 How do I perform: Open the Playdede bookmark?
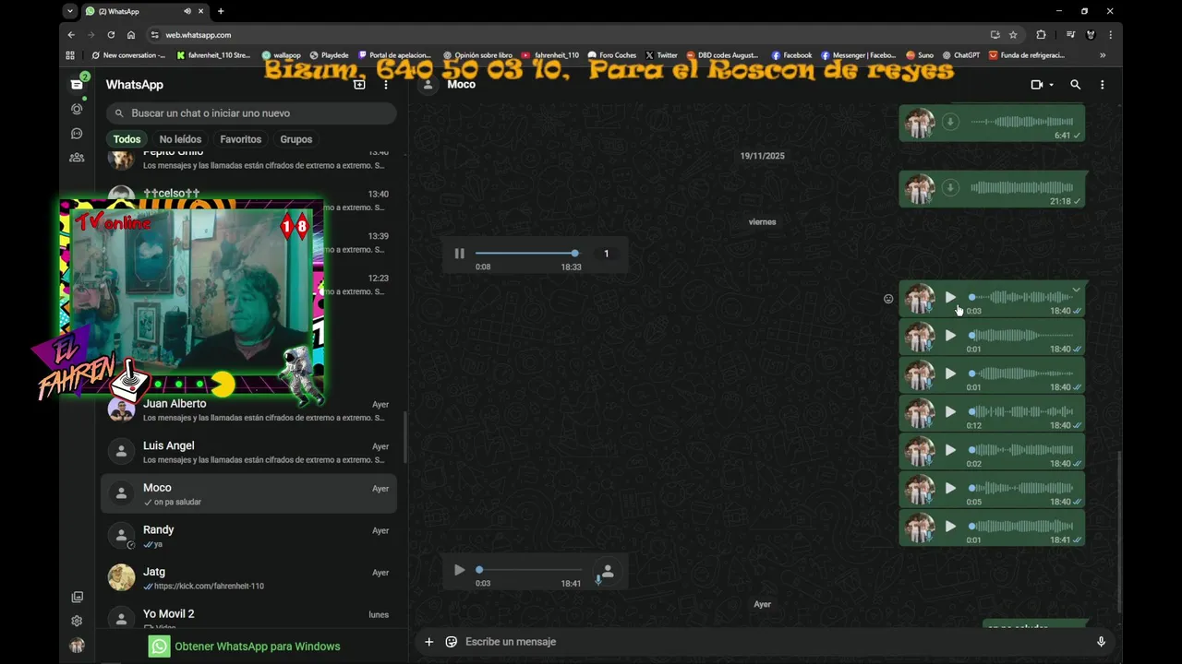pyautogui.click(x=330, y=55)
